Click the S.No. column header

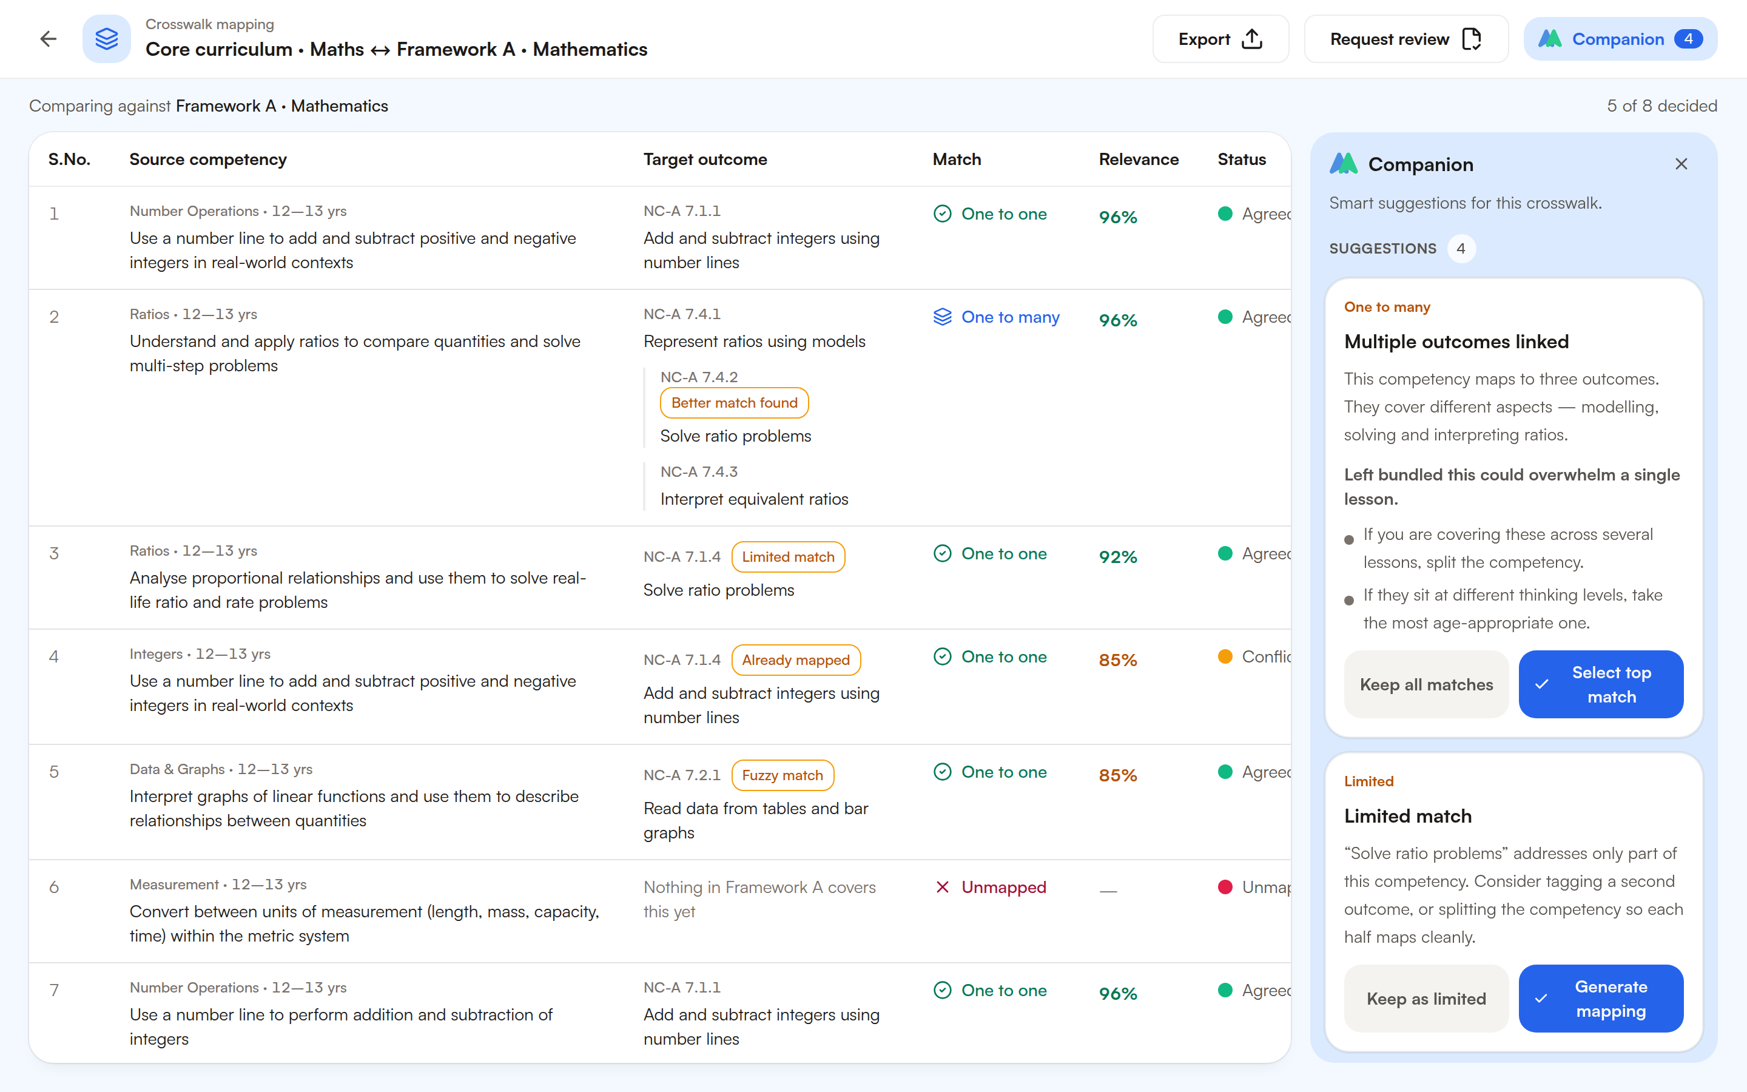pos(69,160)
